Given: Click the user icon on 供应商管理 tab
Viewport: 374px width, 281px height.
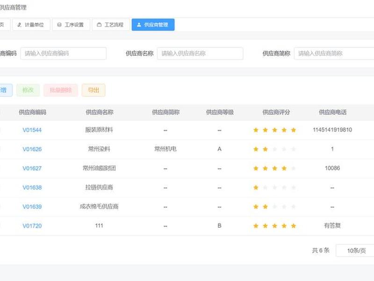Looking at the screenshot, I should tap(139, 25).
